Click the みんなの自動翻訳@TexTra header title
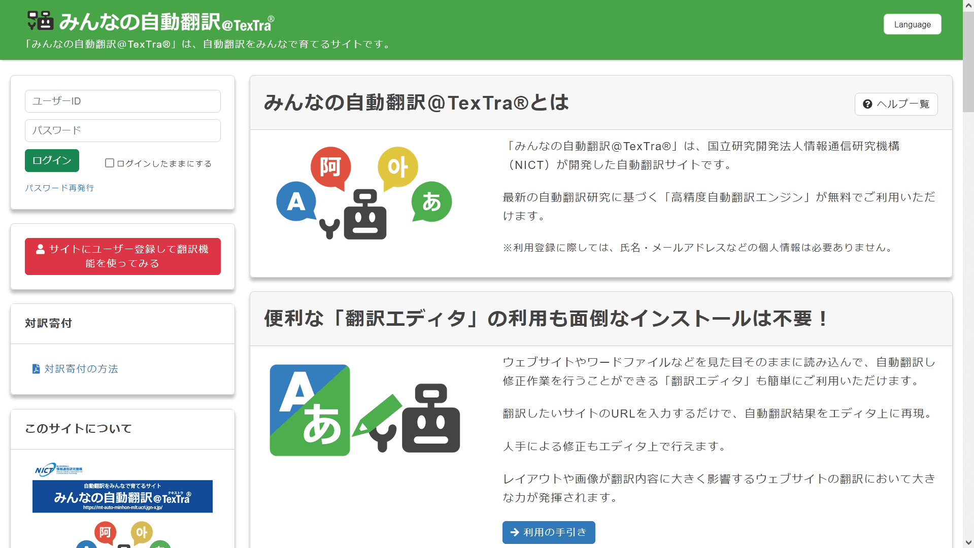This screenshot has width=974, height=548. tap(166, 22)
